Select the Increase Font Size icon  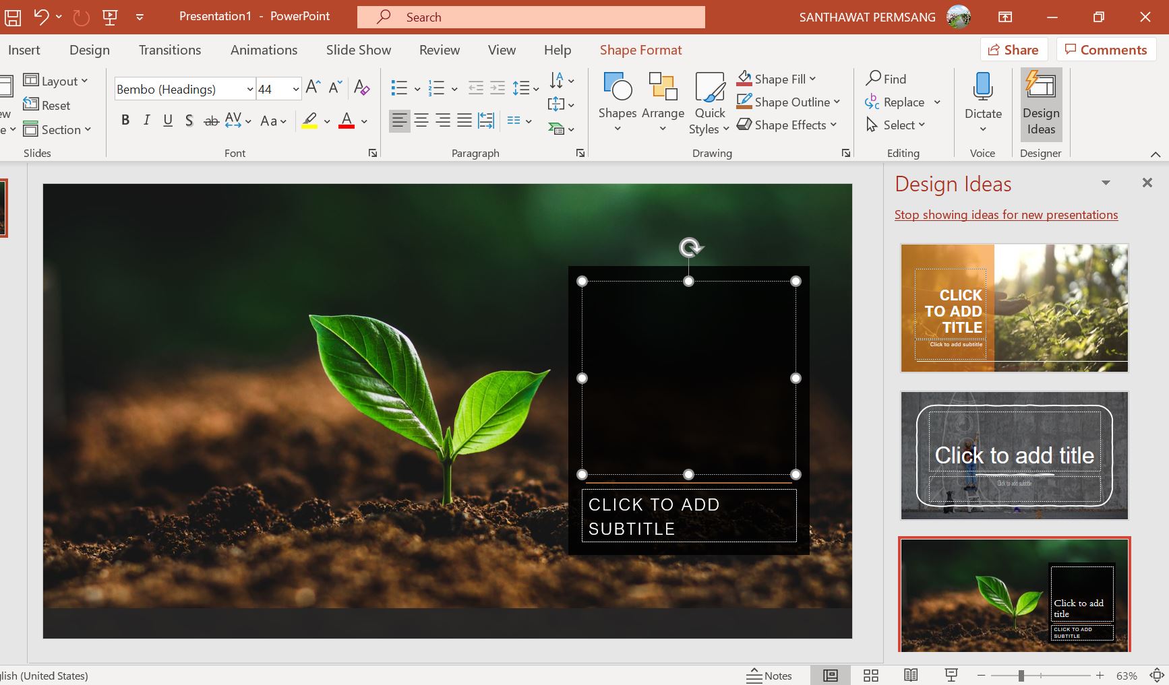(311, 86)
